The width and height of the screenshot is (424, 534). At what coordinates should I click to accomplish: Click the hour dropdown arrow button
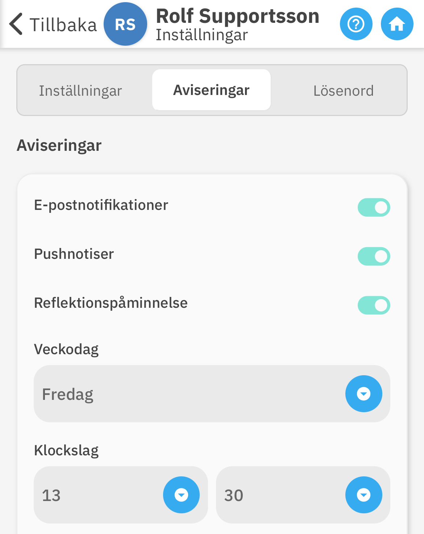pyautogui.click(x=181, y=495)
